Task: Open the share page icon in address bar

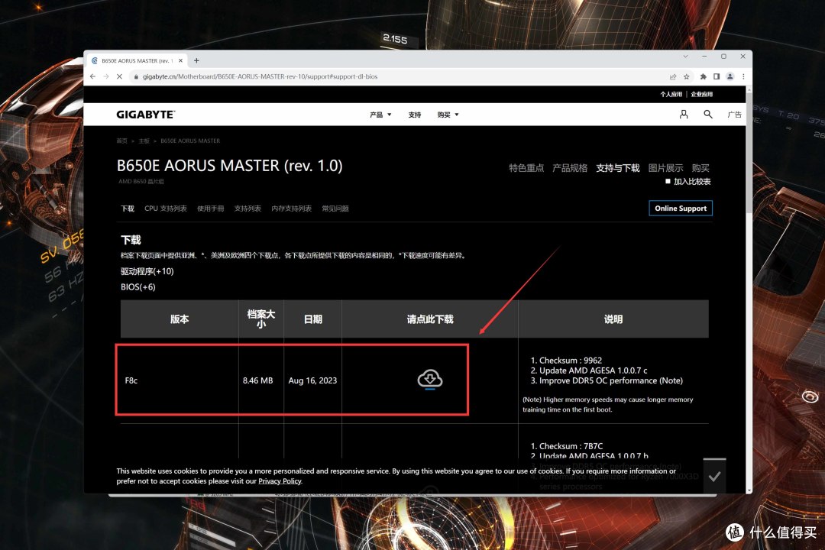Action: (x=672, y=76)
